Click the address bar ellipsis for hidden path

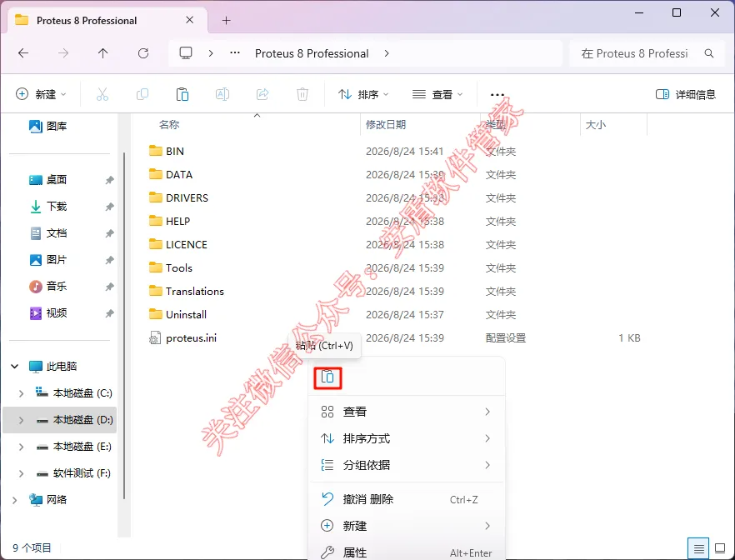[x=235, y=53]
